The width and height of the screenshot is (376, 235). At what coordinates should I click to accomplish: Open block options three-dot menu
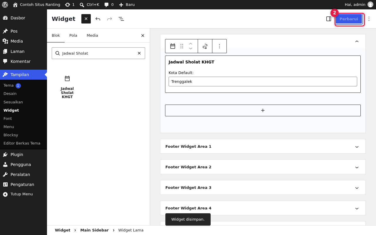[x=219, y=46]
